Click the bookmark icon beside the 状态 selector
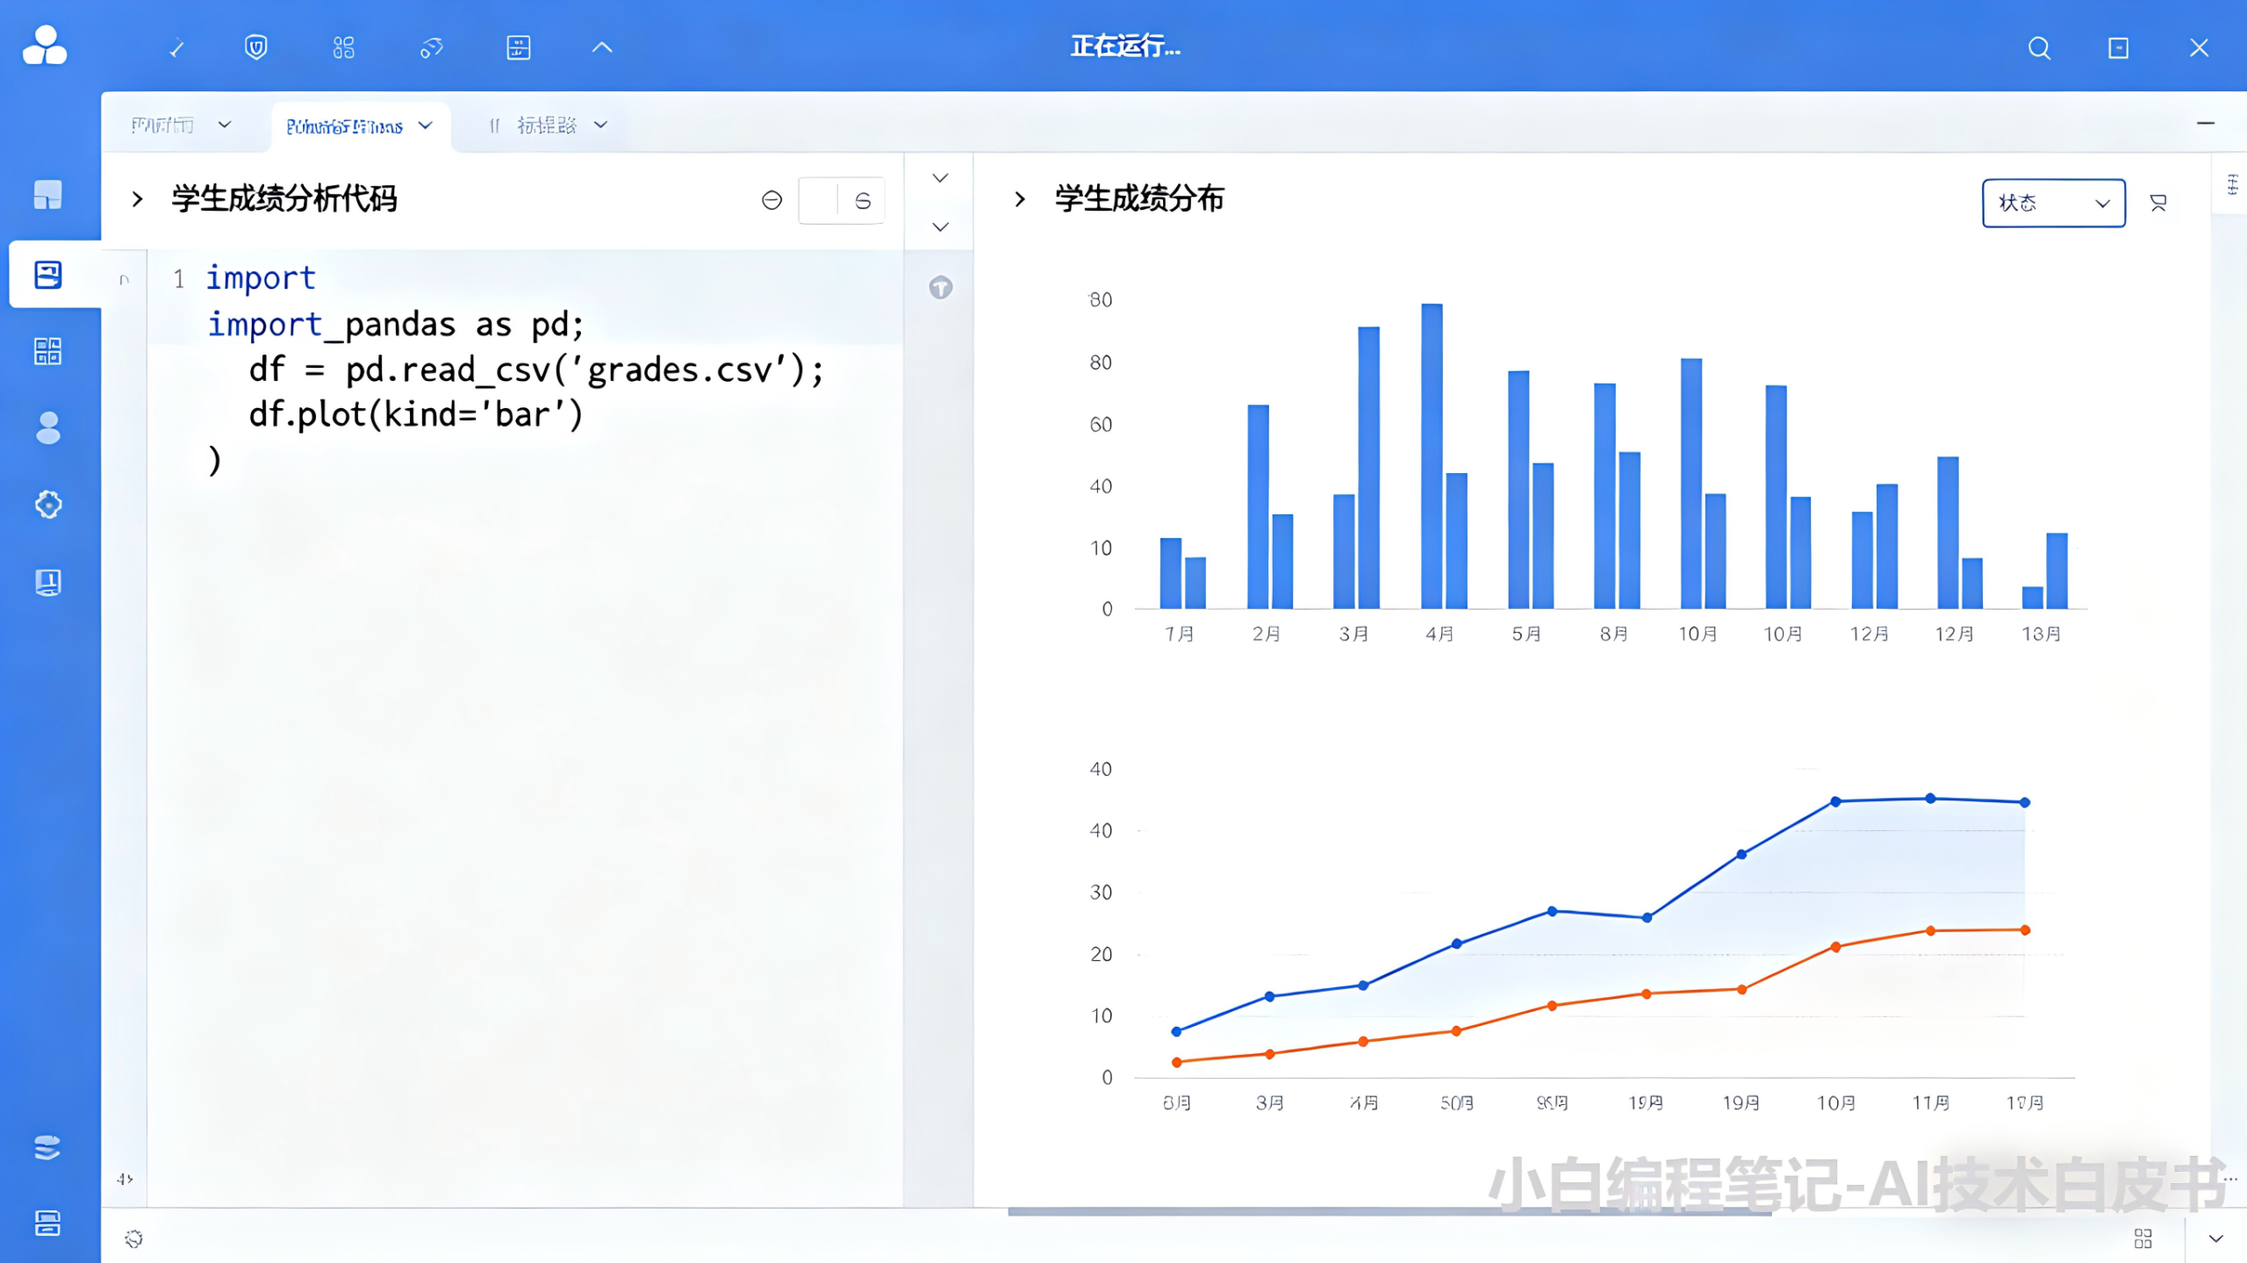 (2157, 203)
